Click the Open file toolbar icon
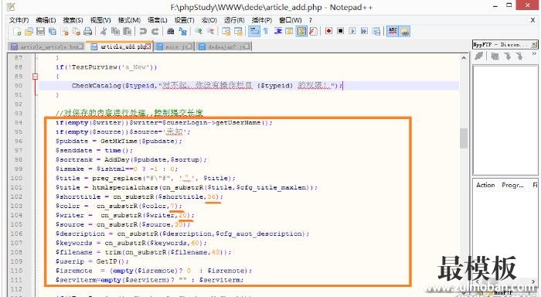 (29, 32)
